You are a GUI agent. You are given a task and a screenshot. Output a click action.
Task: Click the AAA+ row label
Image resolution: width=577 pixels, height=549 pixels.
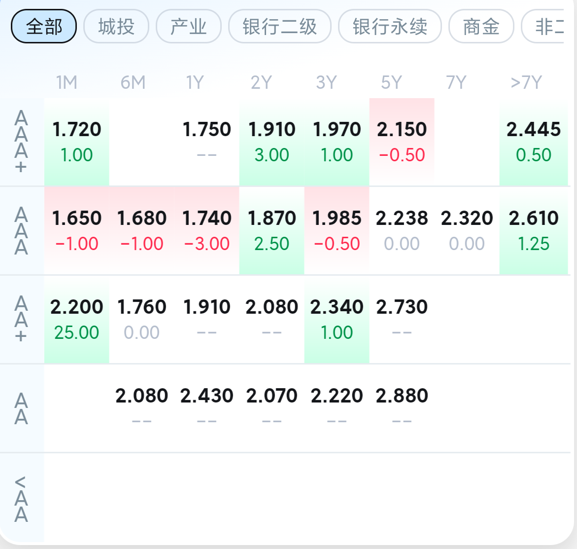21,142
